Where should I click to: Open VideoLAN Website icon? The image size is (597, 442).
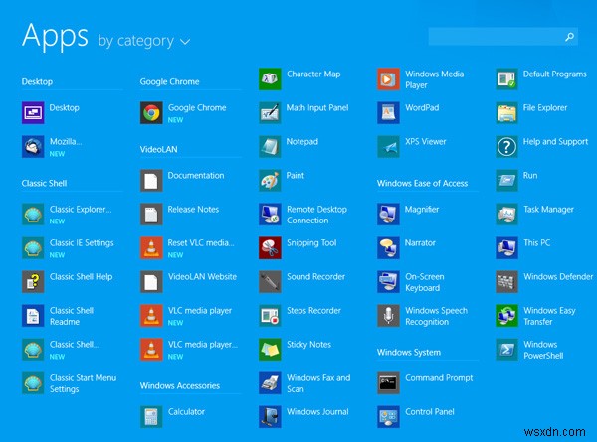coord(151,282)
